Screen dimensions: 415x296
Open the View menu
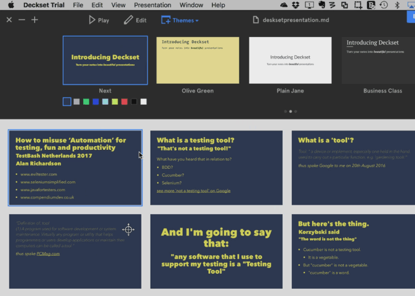[x=118, y=5]
